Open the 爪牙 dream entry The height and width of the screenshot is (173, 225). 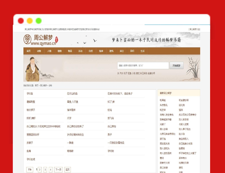[x=69, y=118]
